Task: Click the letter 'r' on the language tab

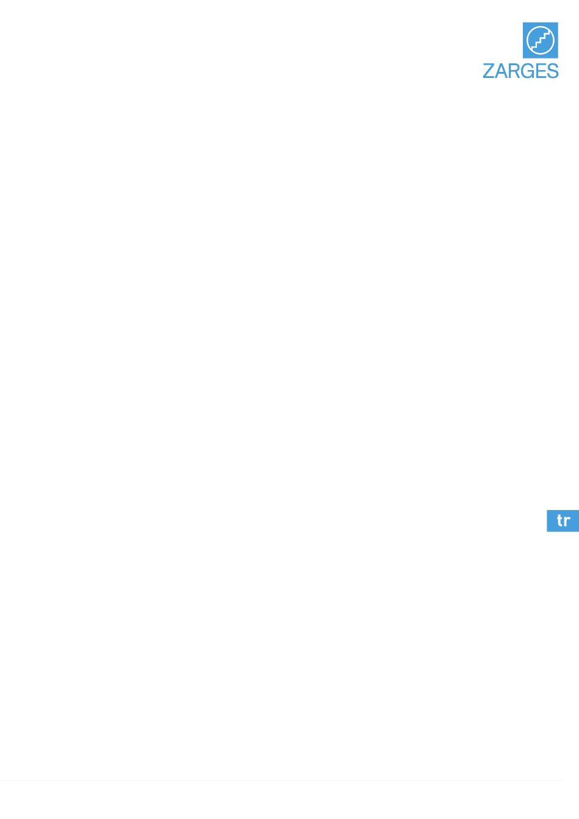Action: 567,522
